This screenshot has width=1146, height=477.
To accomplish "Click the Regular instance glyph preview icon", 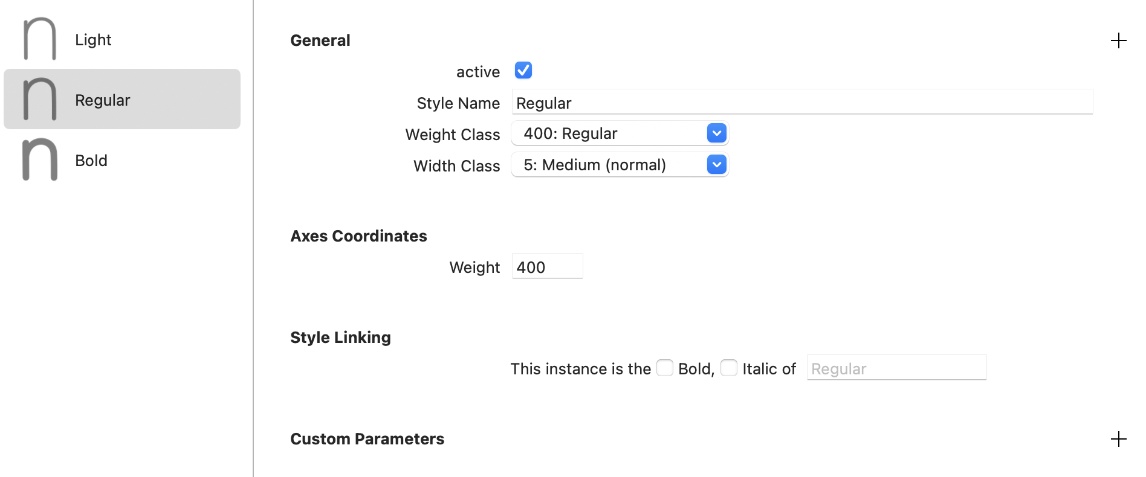I will pyautogui.click(x=40, y=100).
